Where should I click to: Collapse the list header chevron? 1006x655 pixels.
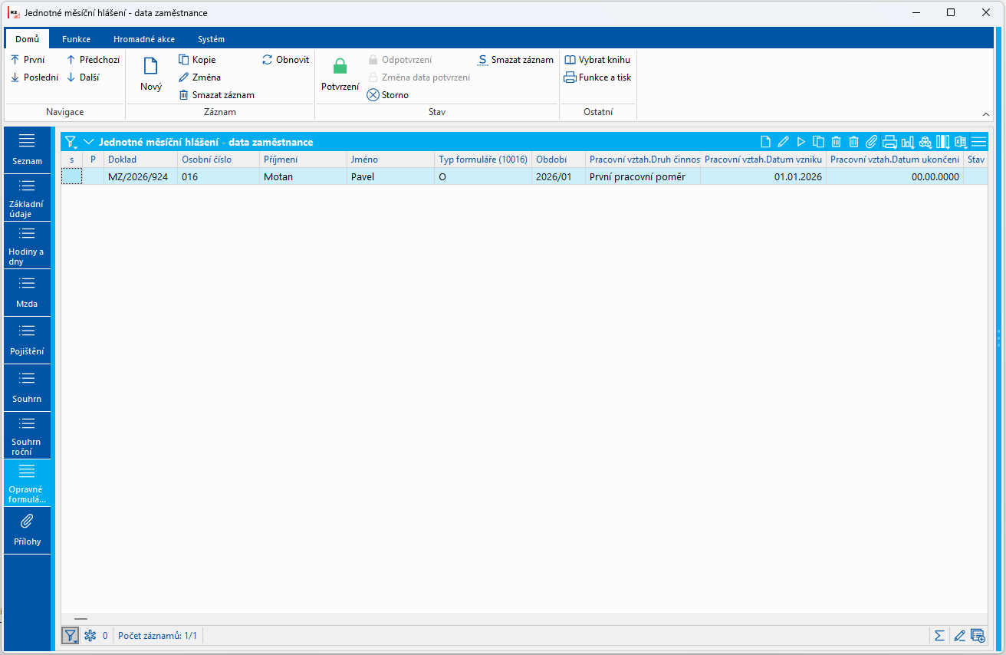88,142
